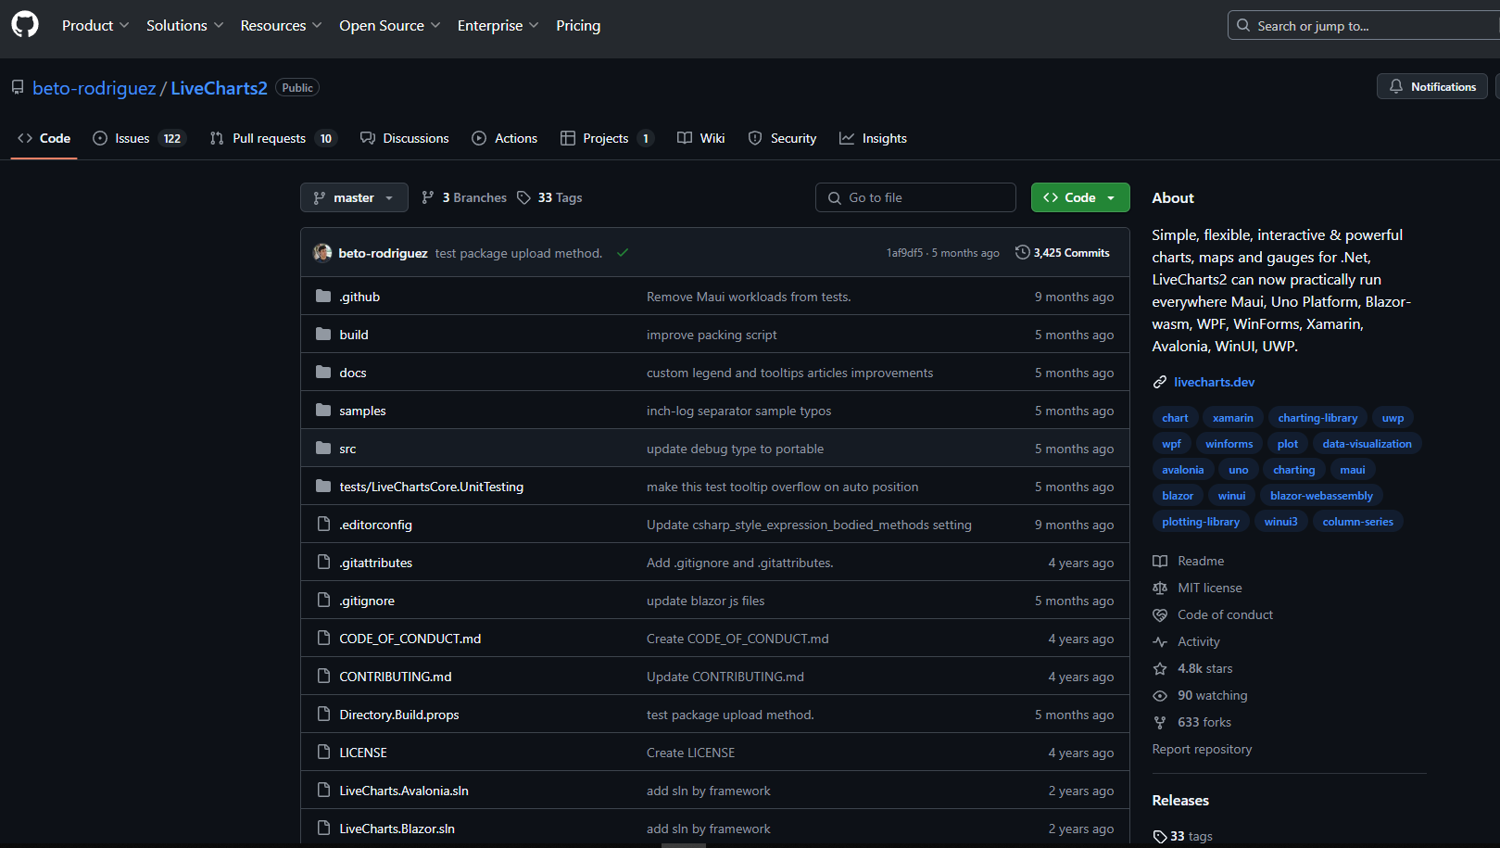Click the samples folder icon

(x=323, y=411)
